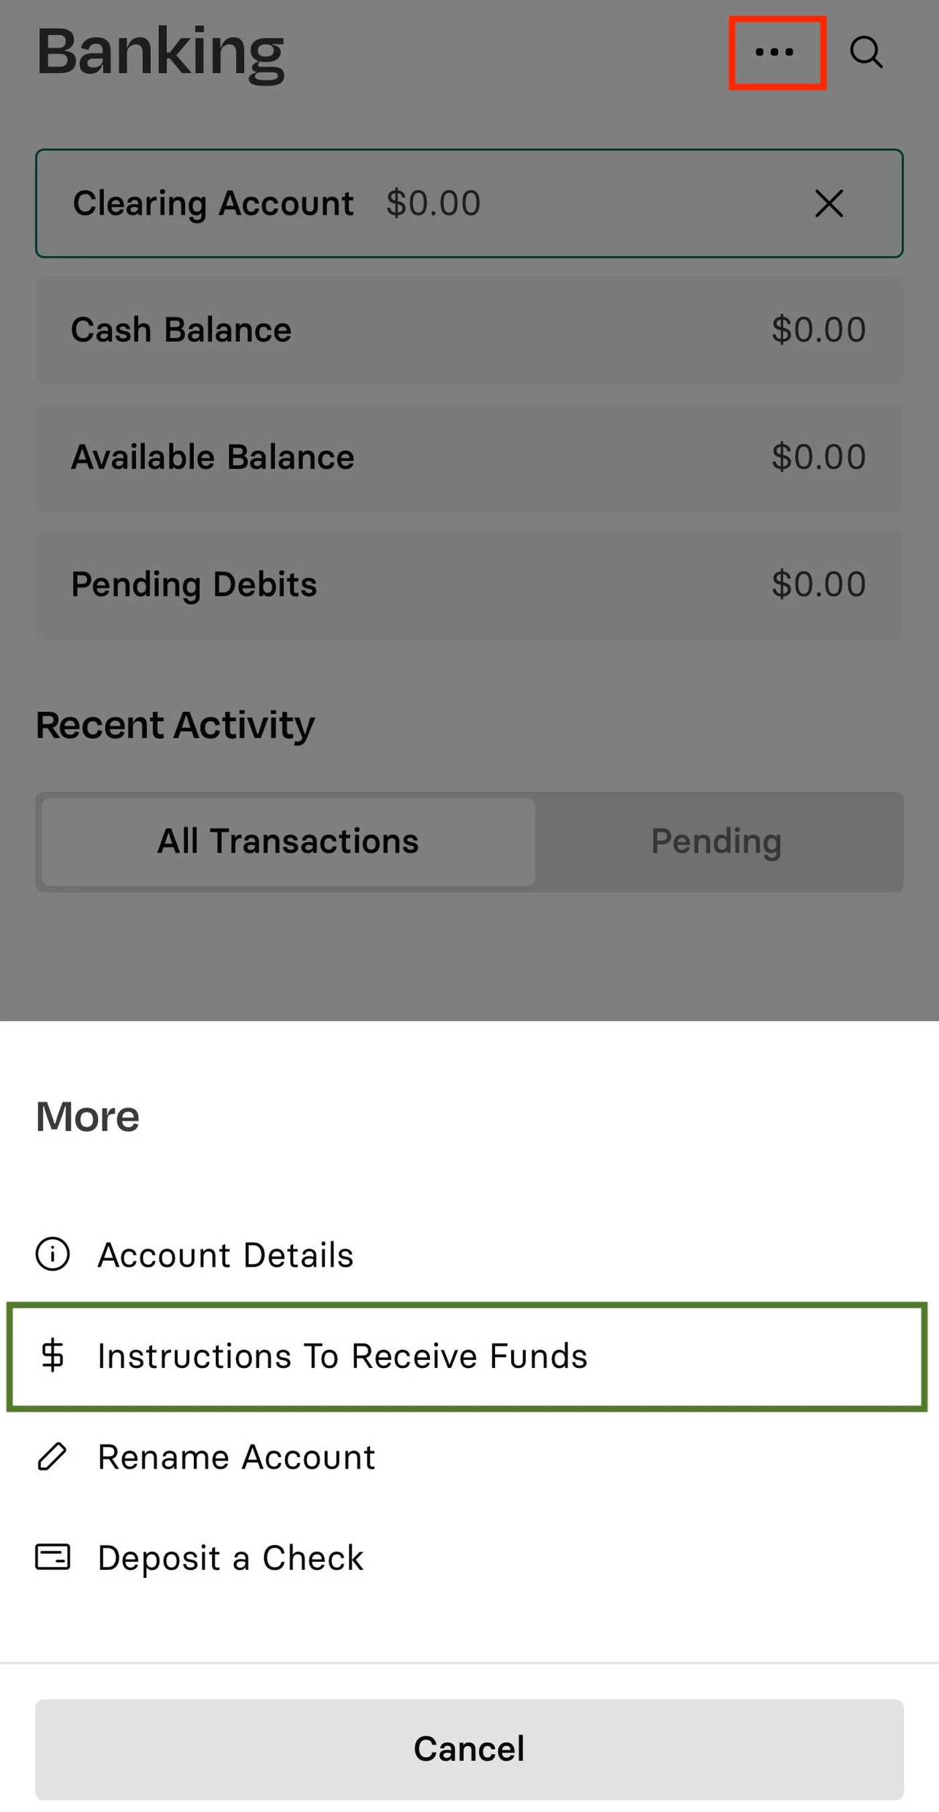Screen dimensions: 939x1812
Task: Click the check card icon for Deposit
Action: coord(53,1557)
